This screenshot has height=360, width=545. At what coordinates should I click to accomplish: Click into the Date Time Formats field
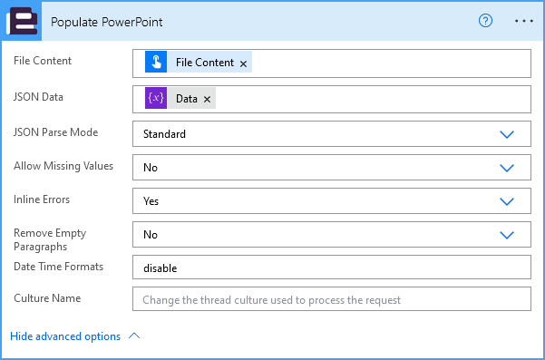(332, 268)
